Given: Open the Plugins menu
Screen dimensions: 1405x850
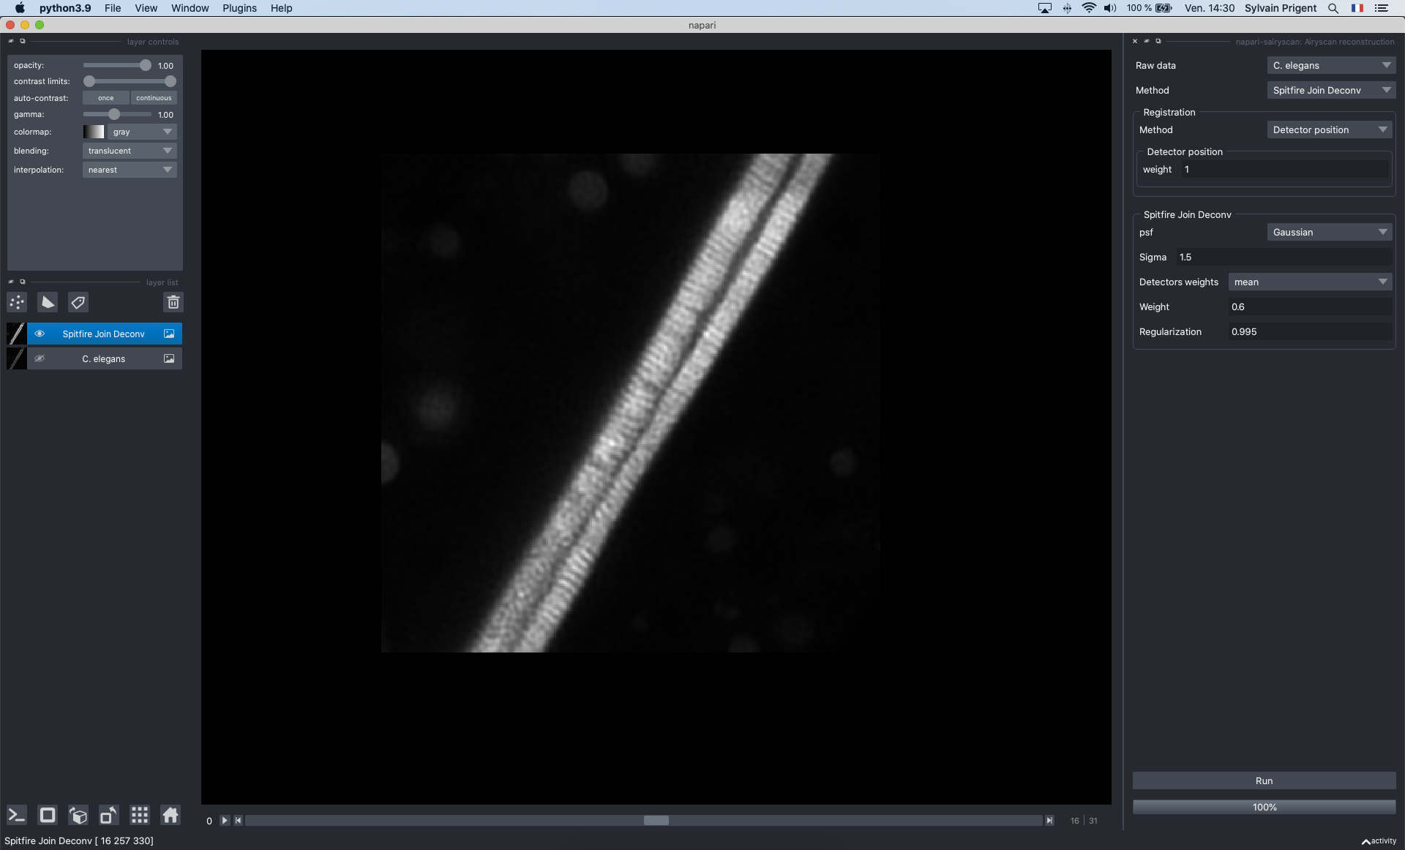Looking at the screenshot, I should point(239,8).
